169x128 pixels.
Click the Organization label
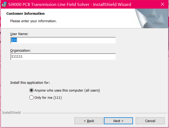click(20, 50)
